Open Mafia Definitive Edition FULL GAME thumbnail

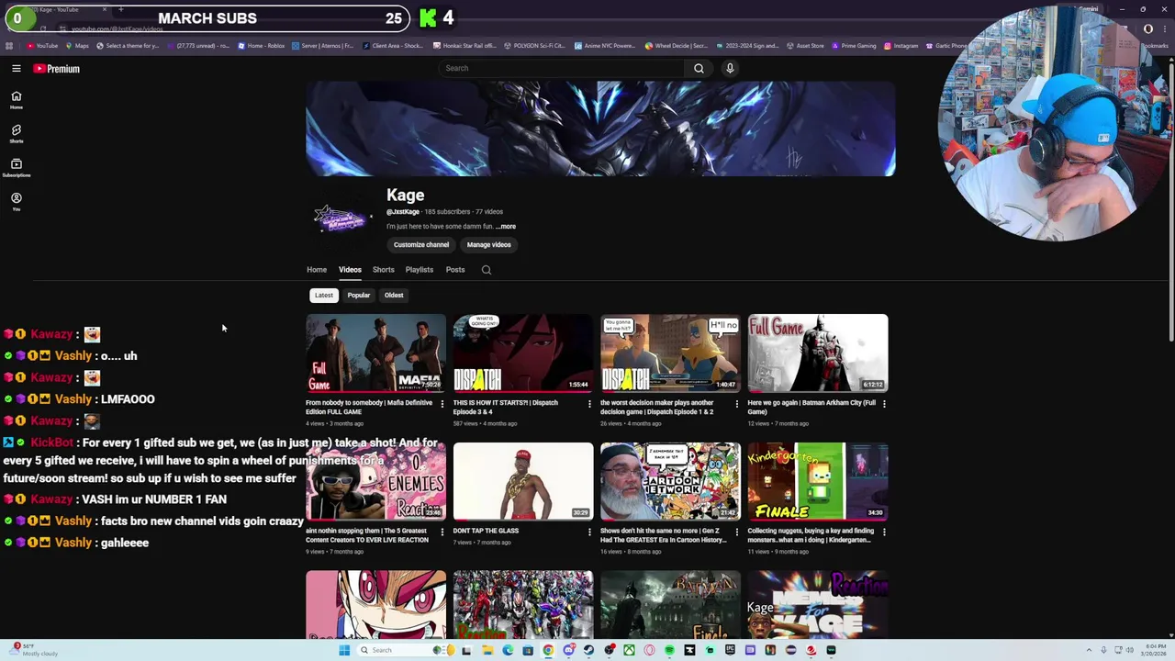tap(376, 353)
